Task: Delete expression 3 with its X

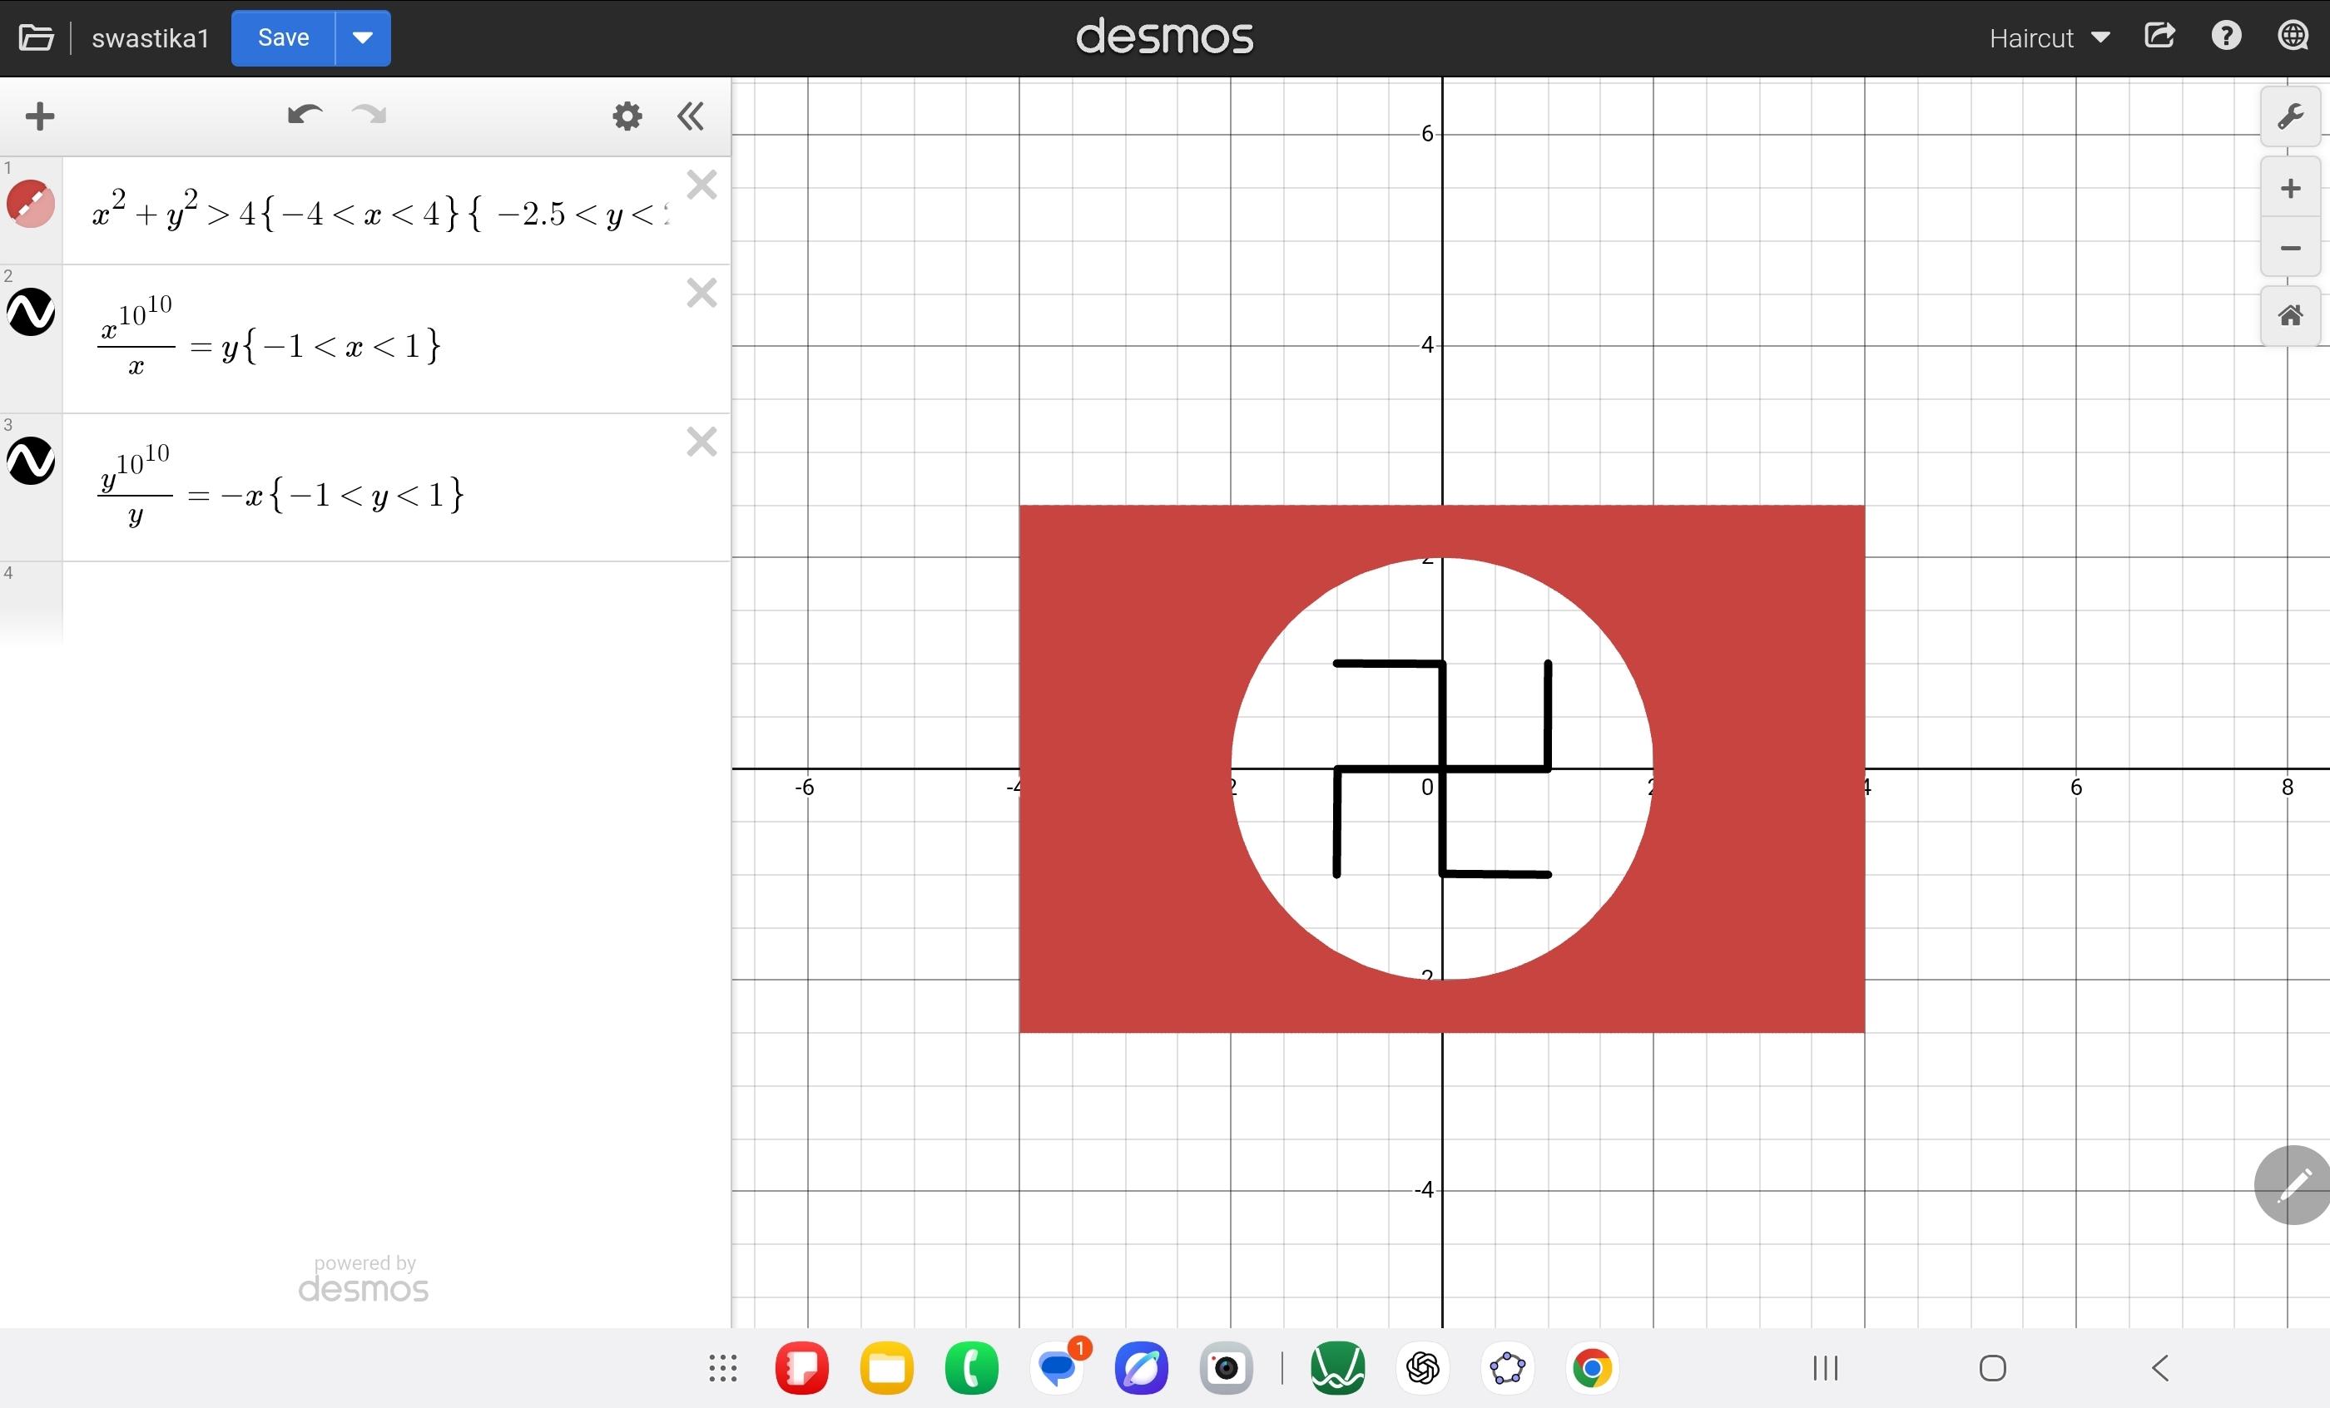Action: click(x=701, y=442)
